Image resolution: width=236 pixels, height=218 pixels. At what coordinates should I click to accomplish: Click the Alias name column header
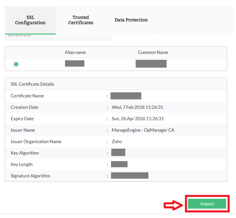pos(75,52)
